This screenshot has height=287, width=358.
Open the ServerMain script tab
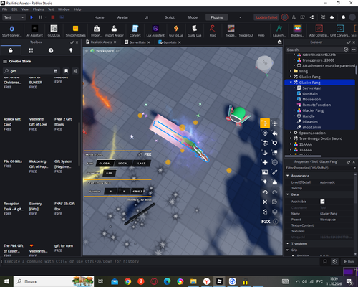click(137, 42)
